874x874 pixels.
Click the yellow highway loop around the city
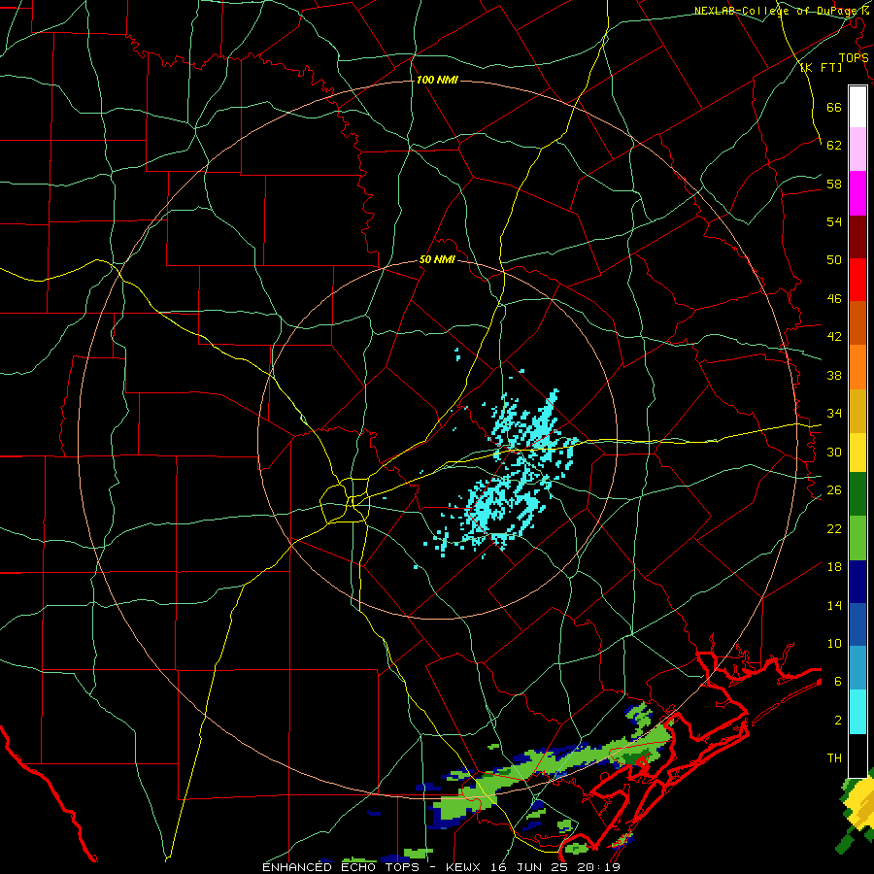(x=345, y=500)
